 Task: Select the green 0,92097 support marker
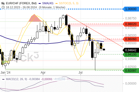click(131, 71)
